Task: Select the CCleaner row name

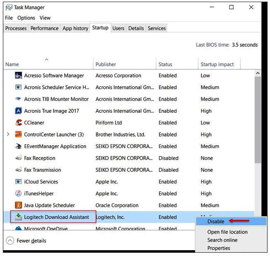Action: tap(34, 123)
